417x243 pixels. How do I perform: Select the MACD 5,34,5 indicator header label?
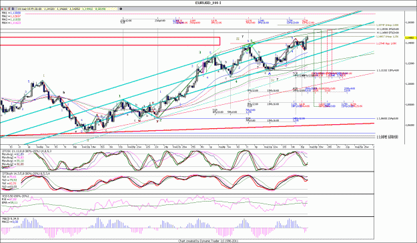tap(10, 218)
